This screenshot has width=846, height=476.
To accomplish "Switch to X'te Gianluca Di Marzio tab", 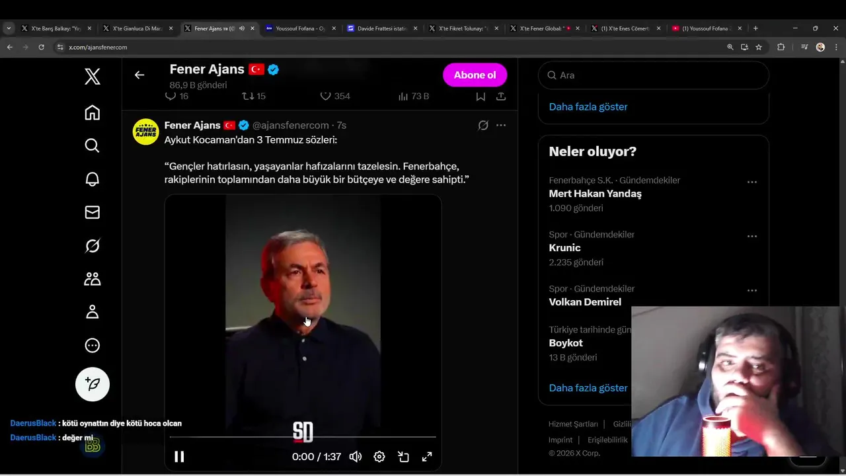I will pyautogui.click(x=139, y=28).
